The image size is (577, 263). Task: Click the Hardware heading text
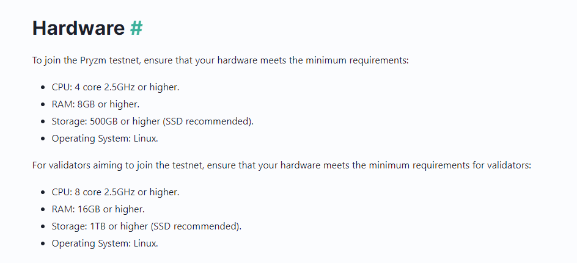coord(79,28)
